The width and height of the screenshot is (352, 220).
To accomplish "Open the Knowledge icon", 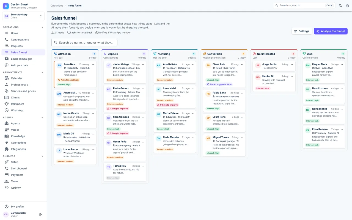I will [7, 136].
